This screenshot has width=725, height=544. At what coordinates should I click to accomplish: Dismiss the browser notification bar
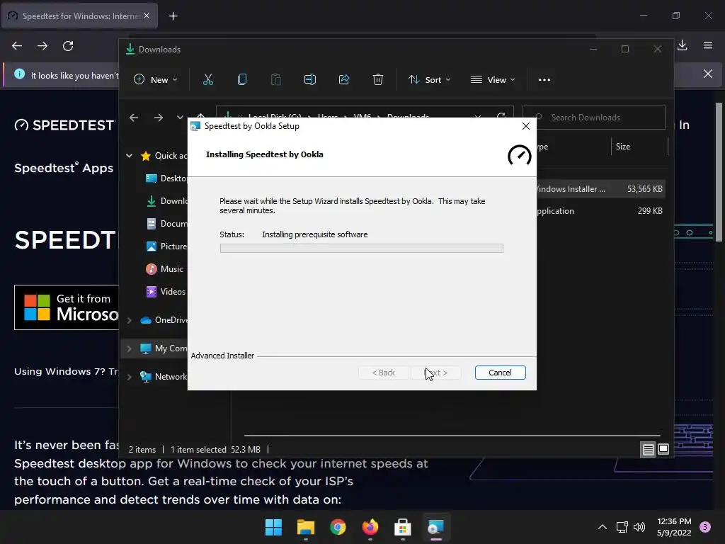(708, 74)
